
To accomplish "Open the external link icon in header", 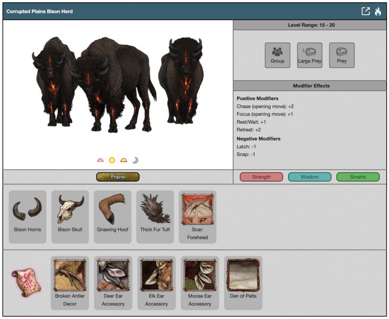I will coord(366,11).
